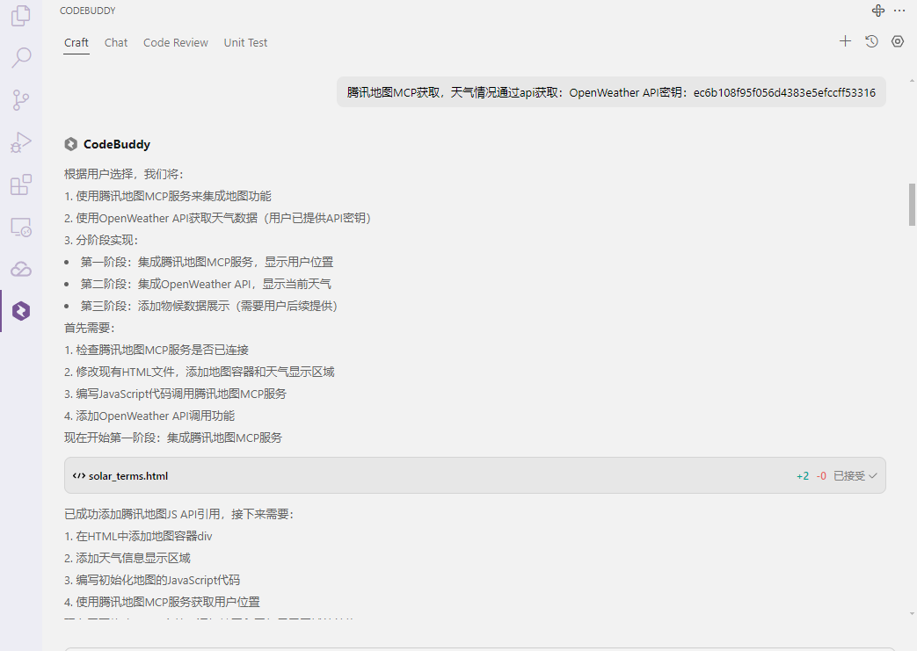Click the chat vertical scrollbar thumb

(x=912, y=205)
